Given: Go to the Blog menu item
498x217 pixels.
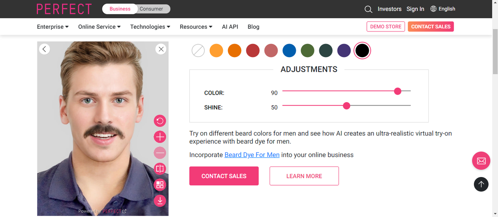Looking at the screenshot, I should pyautogui.click(x=253, y=27).
